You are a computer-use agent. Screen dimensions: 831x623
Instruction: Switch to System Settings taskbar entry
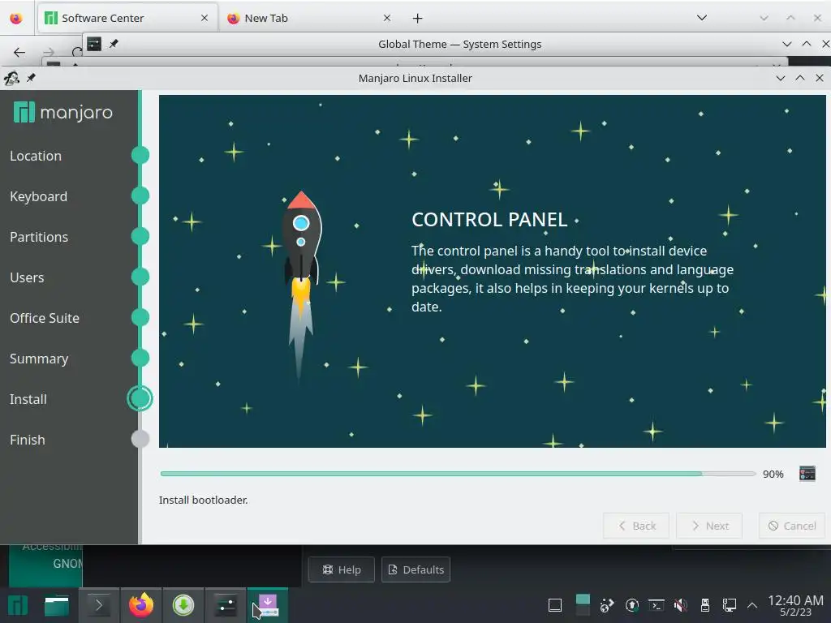pyautogui.click(x=226, y=605)
